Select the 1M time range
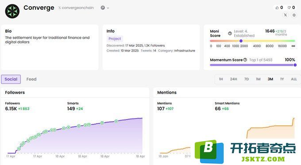 [258, 79]
